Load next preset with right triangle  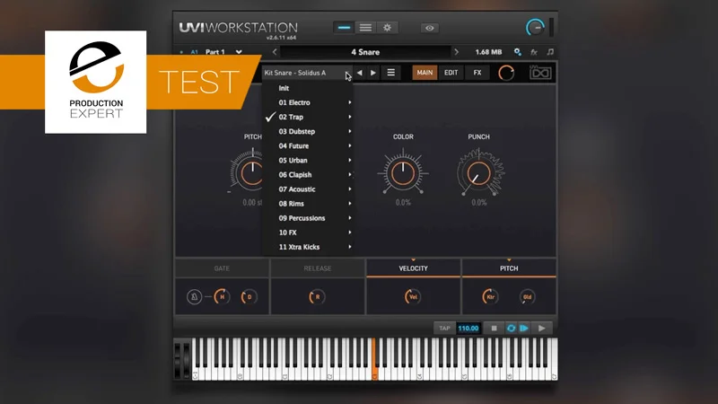373,73
